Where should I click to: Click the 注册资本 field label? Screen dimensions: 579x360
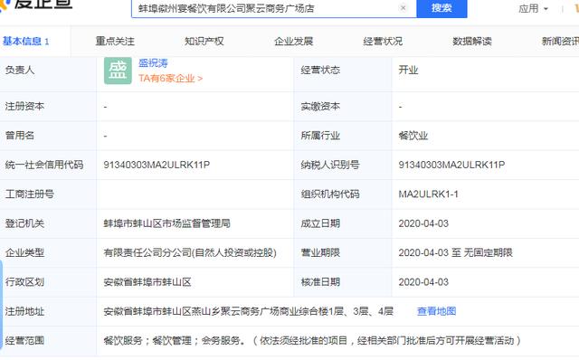pos(24,107)
